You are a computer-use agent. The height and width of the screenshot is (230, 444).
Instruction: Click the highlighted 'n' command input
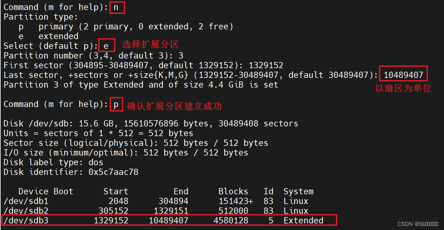click(x=117, y=7)
